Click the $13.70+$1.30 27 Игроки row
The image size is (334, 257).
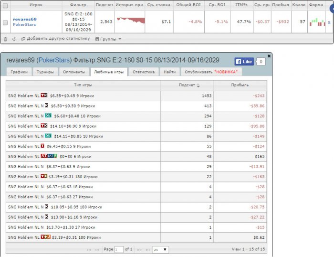(136, 227)
